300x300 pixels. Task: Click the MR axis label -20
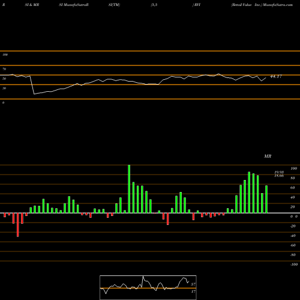[x=293, y=226]
